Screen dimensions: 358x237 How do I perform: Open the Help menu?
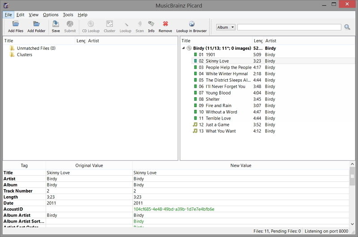pyautogui.click(x=82, y=15)
